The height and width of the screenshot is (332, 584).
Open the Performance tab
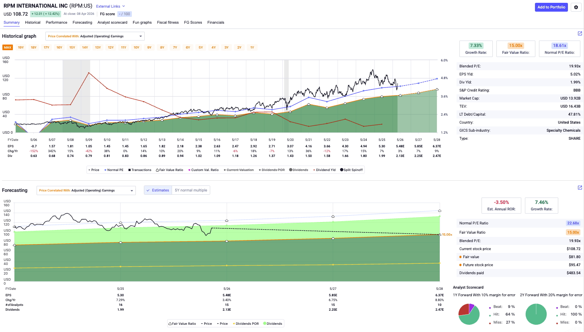click(56, 22)
